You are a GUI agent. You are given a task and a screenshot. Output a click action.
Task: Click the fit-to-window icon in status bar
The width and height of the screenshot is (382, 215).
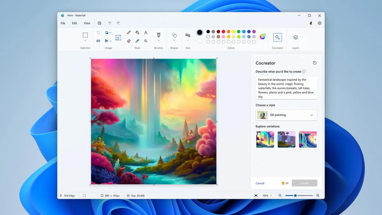[x=256, y=196]
